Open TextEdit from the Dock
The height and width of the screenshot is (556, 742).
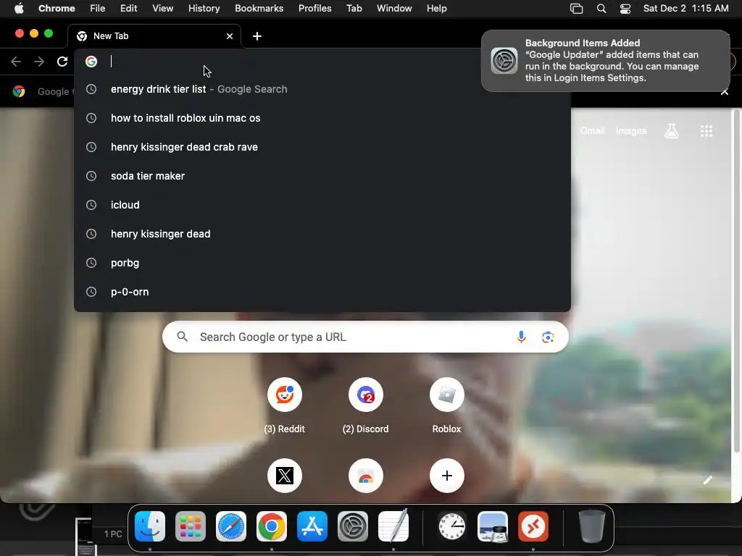[x=393, y=526]
